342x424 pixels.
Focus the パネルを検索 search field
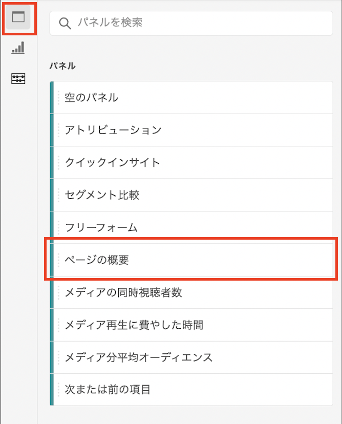[191, 23]
